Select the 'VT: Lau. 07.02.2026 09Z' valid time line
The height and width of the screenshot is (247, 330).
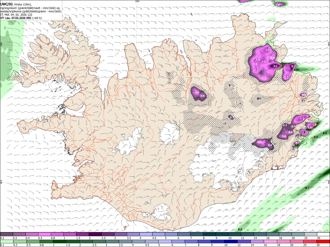tap(16, 18)
